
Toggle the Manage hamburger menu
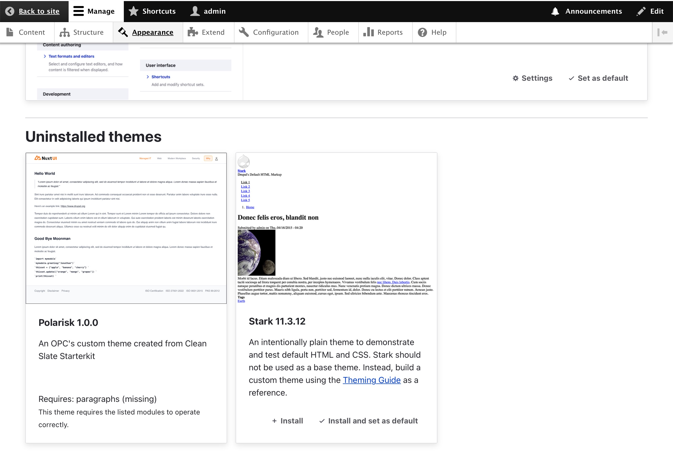point(79,11)
